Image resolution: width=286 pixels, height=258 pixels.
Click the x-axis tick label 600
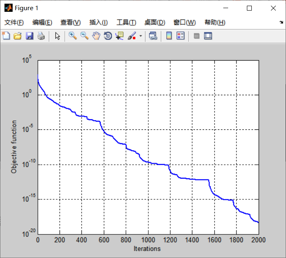click(x=104, y=240)
